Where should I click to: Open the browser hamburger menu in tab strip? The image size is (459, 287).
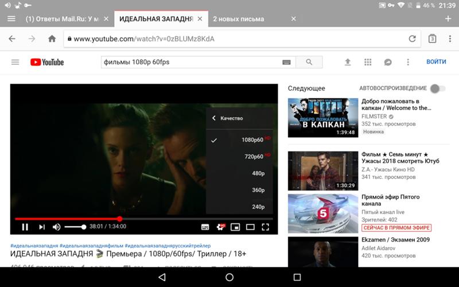coord(11,19)
